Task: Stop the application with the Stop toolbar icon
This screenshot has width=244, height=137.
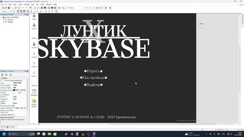Action: (x=106, y=8)
